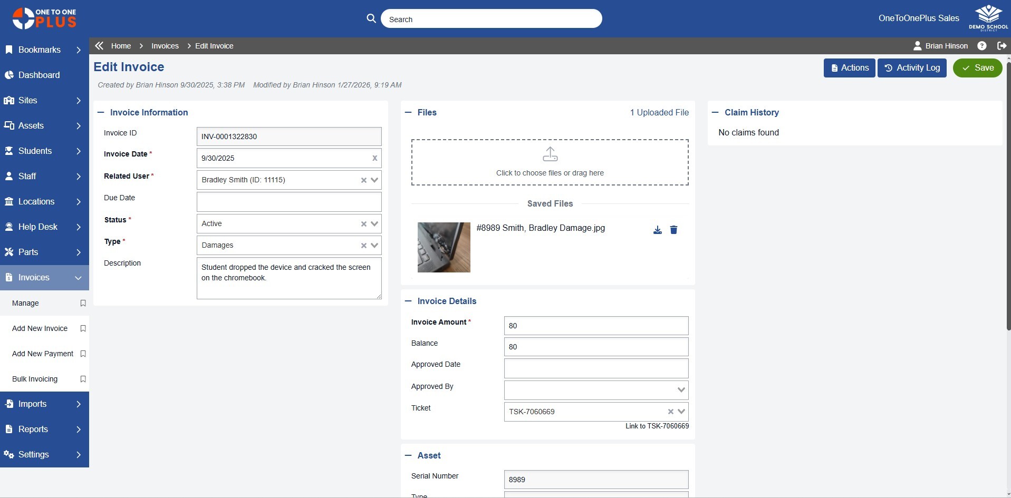The height and width of the screenshot is (498, 1011).
Task: Download the Bradley Damage.jpg file
Action: click(657, 230)
